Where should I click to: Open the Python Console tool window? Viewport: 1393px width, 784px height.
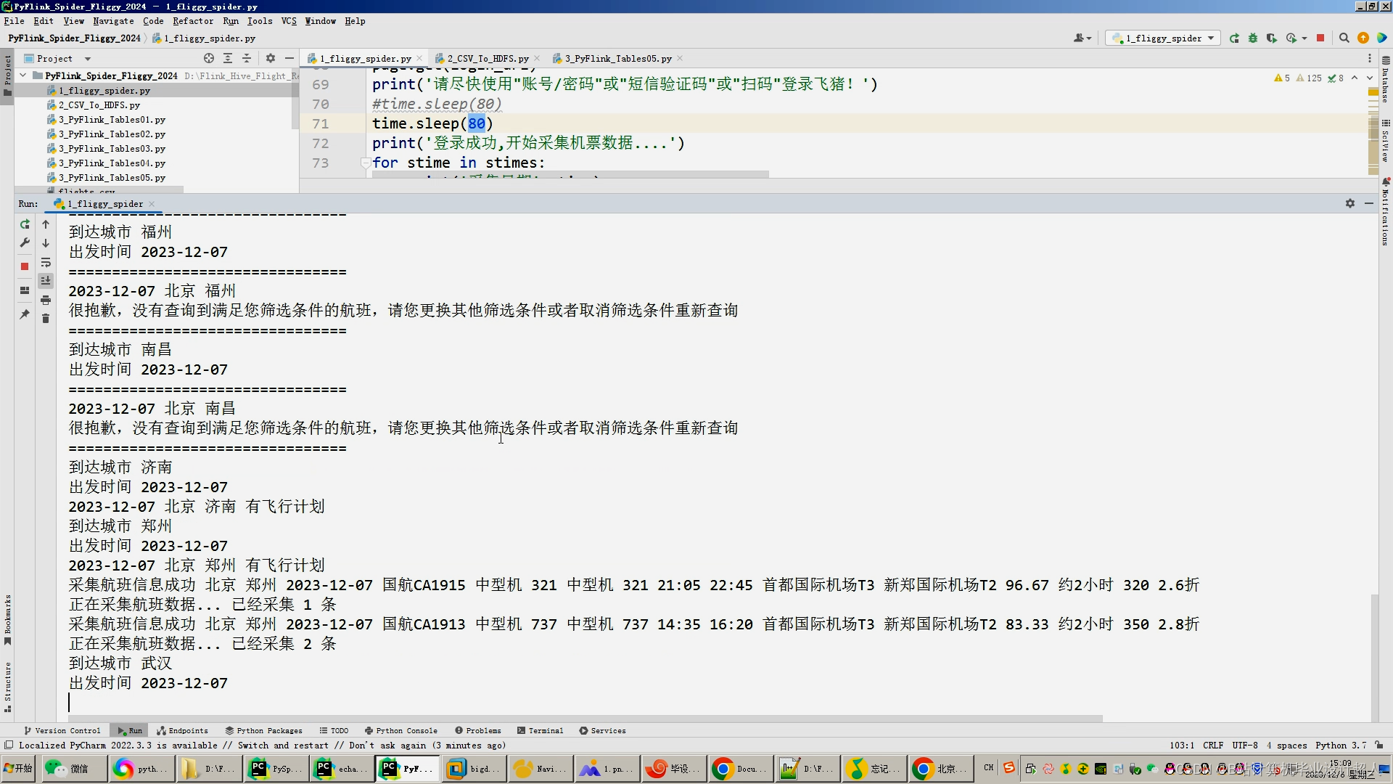400,730
